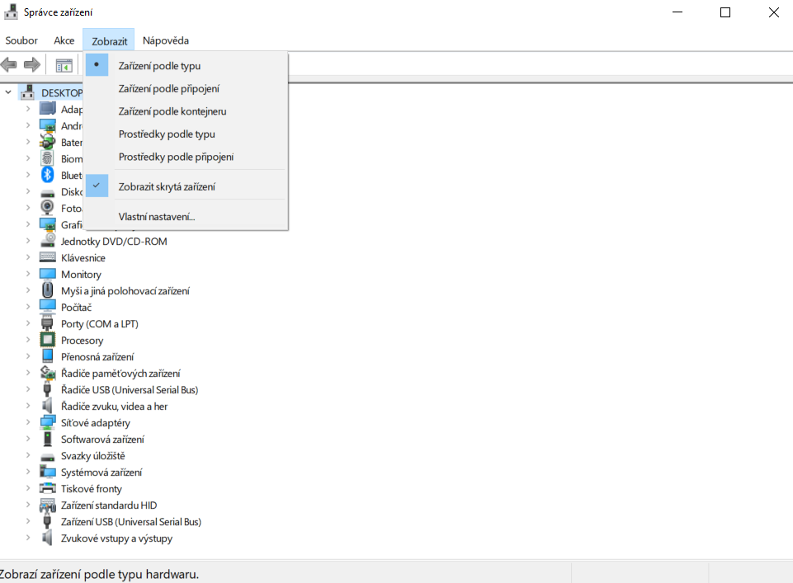Click the Zvukové vstupy a výstupy speaker icon
793x583 pixels.
click(48, 538)
